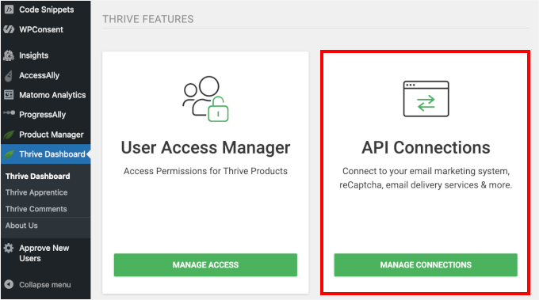
Task: Click 'Access Permissions for Thrive Products' text
Action: point(205,171)
